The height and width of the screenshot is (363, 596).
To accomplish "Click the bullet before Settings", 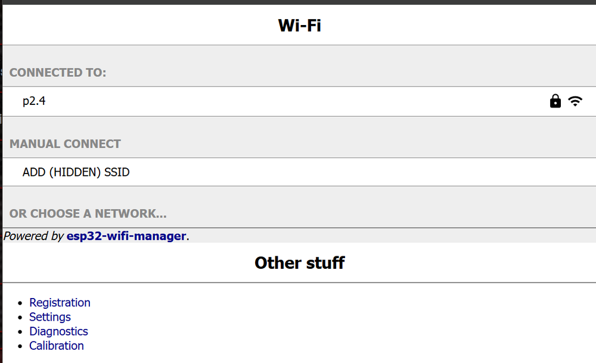I will 21,318.
